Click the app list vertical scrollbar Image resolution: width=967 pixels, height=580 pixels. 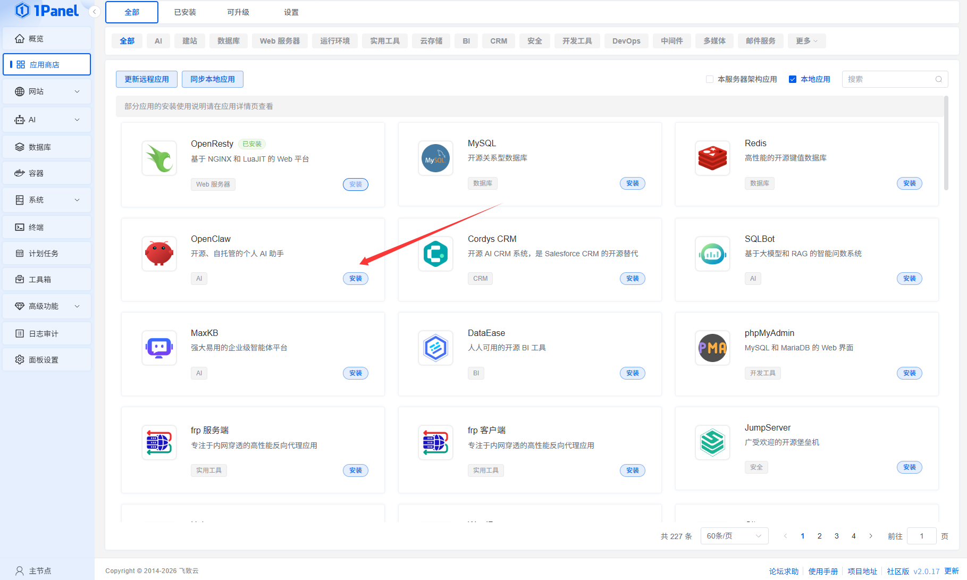click(946, 144)
